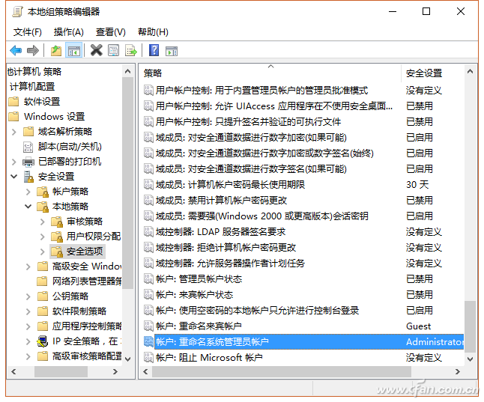Click the tree pane horizontal scrollbar left arrow
Image resolution: width=484 pixels, height=402 pixels.
(13, 372)
